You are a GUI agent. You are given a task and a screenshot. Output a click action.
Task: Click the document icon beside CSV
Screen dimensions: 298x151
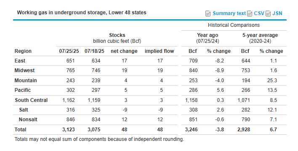pos(250,14)
